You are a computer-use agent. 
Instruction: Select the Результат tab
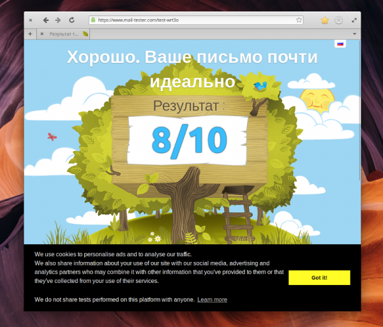[x=64, y=34]
